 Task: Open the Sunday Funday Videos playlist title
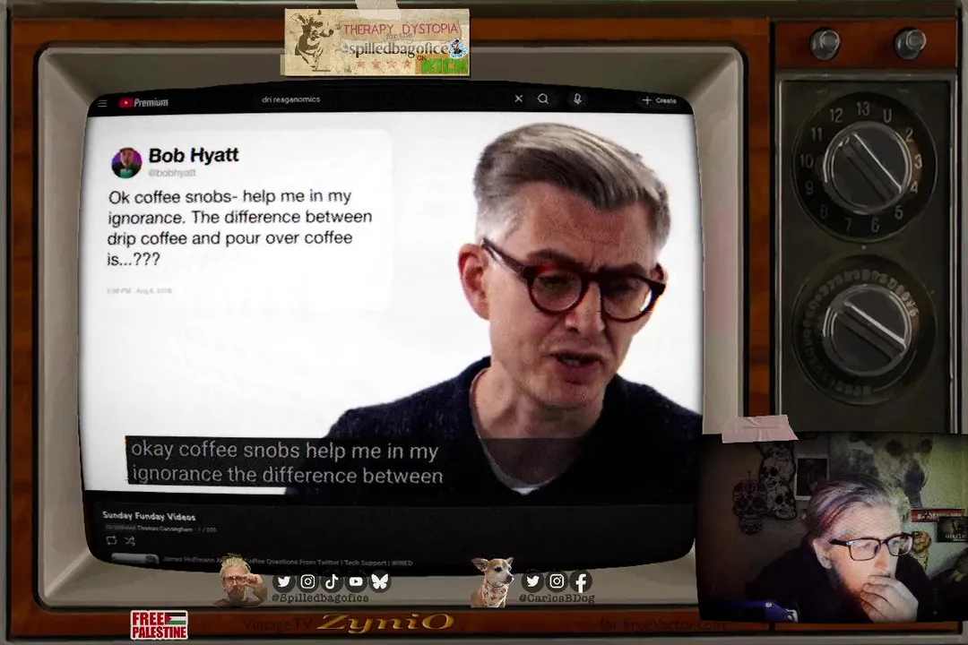[x=149, y=516]
